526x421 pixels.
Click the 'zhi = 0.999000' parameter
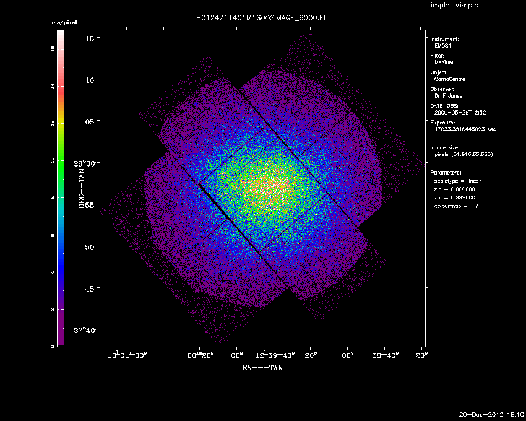(455, 197)
